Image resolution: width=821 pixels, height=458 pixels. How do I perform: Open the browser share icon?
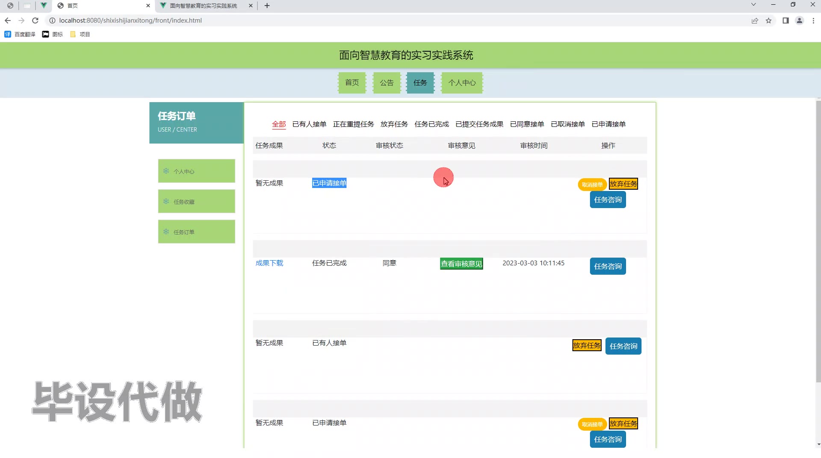click(755, 21)
